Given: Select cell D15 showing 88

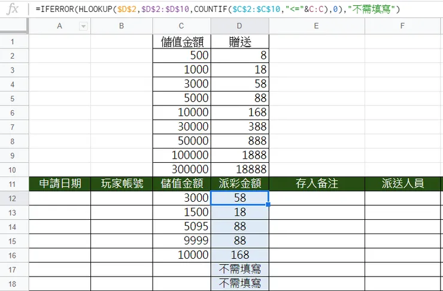Looking at the screenshot, I should (x=240, y=241).
